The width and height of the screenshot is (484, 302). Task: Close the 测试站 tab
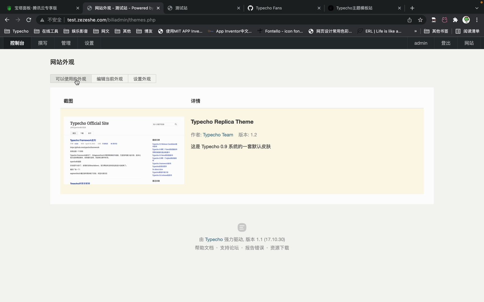click(x=239, y=8)
